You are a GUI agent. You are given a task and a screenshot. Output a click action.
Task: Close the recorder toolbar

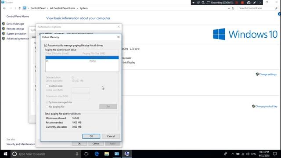260,3
